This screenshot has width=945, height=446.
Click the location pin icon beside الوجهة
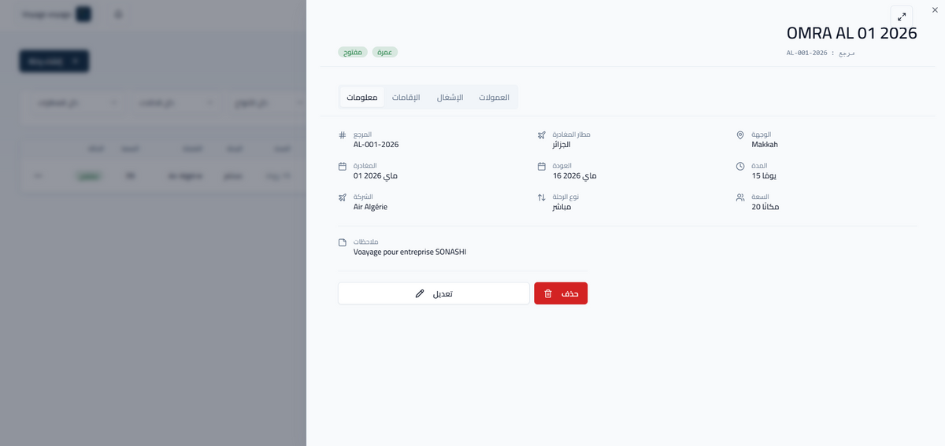tap(740, 135)
